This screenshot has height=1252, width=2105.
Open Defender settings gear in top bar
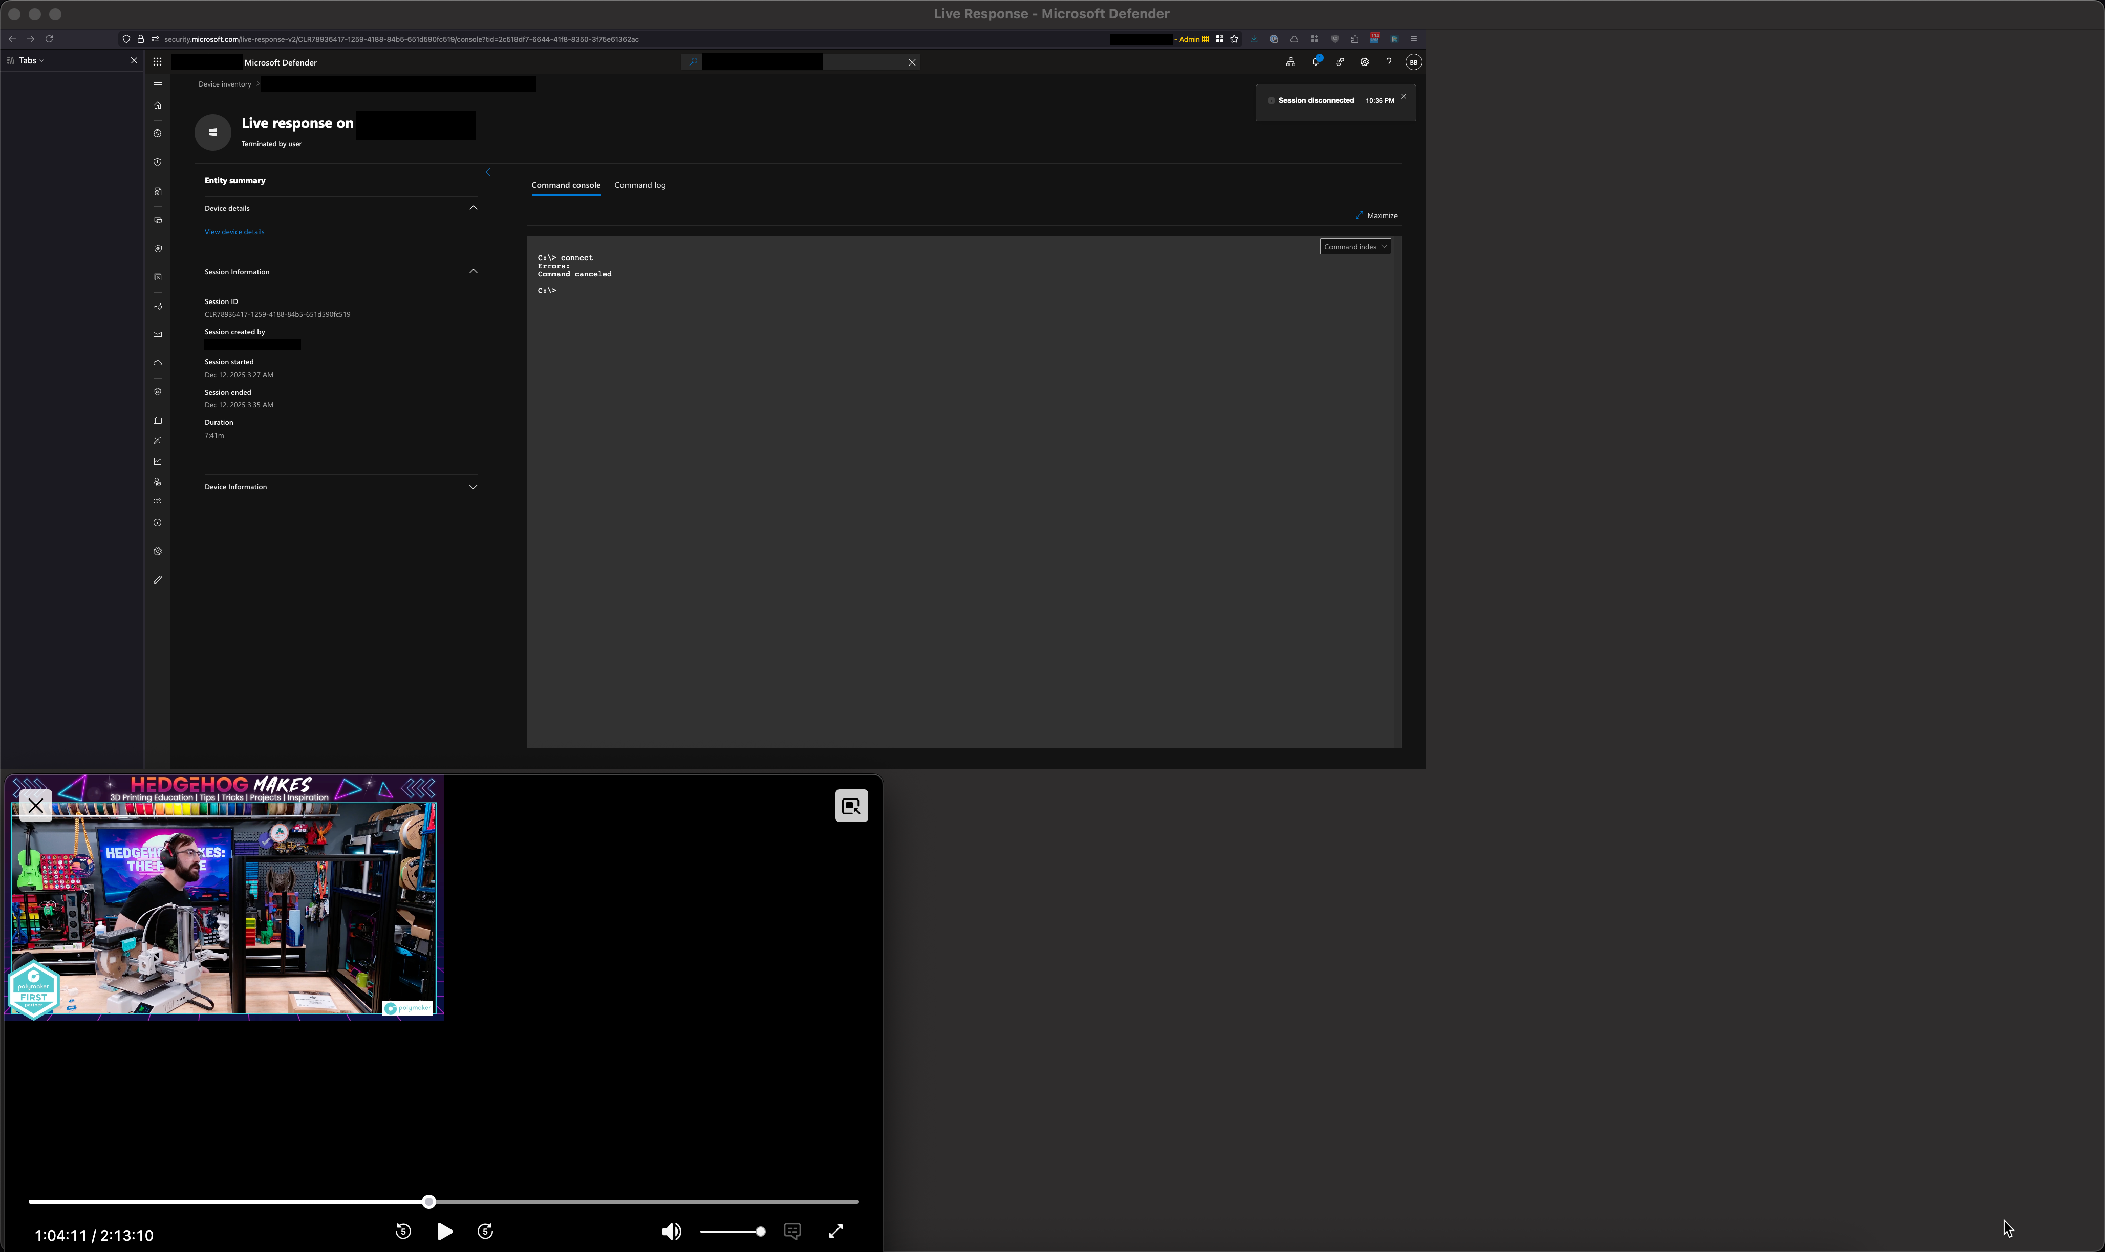(x=1364, y=62)
